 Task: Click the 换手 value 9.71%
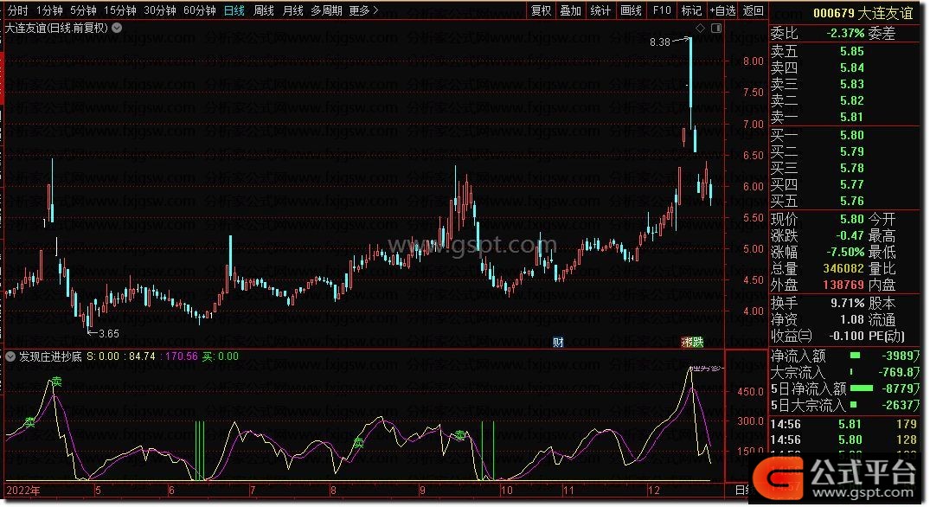848,303
